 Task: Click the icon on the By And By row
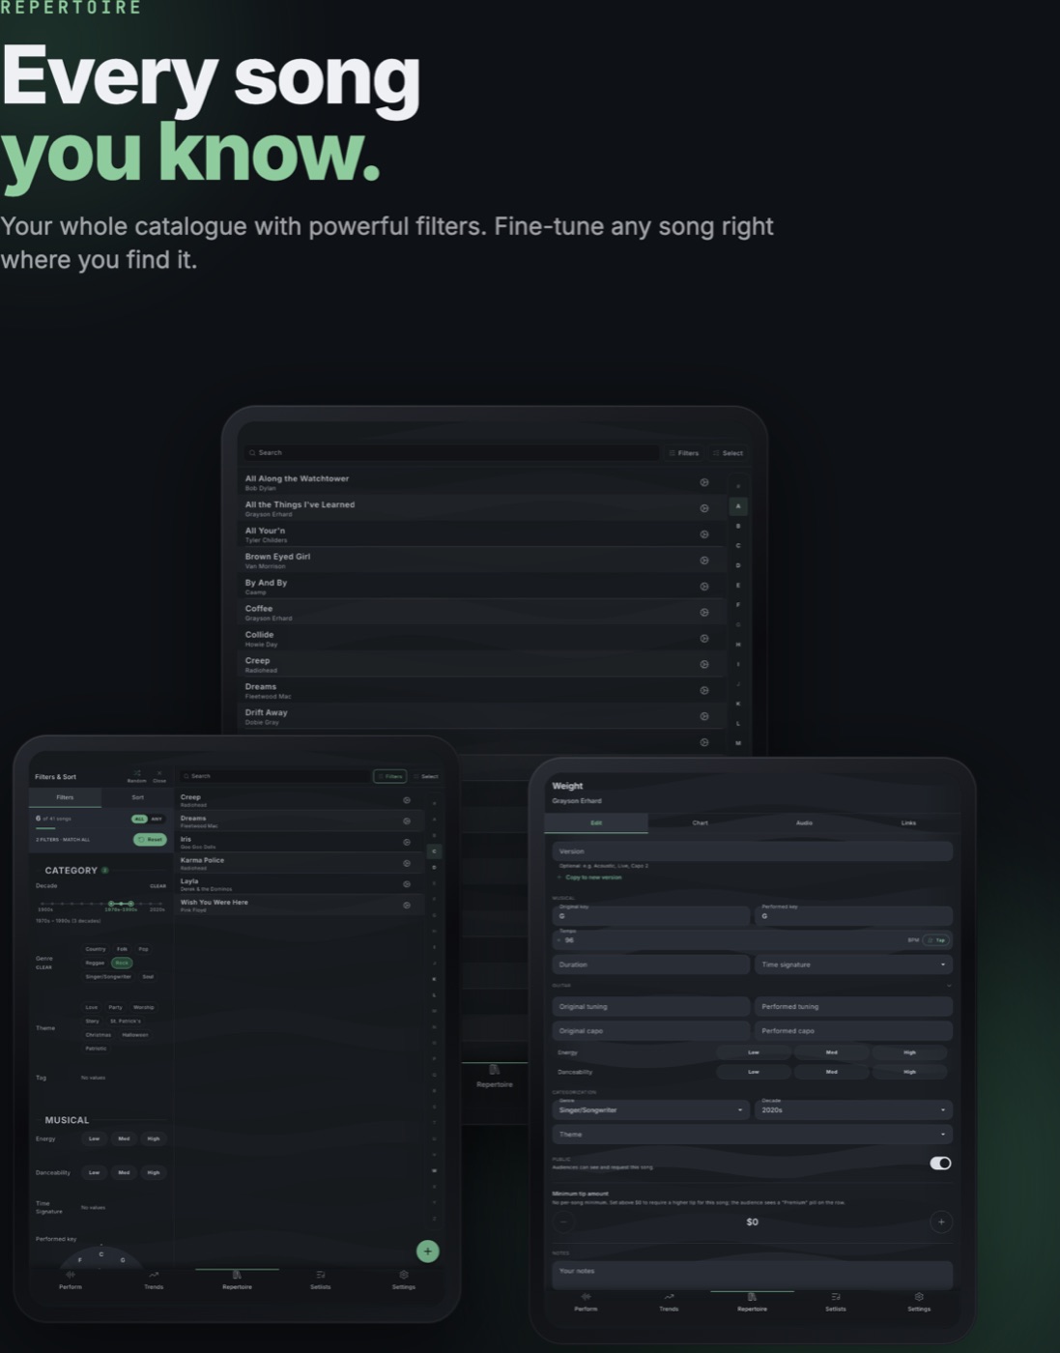(x=703, y=587)
